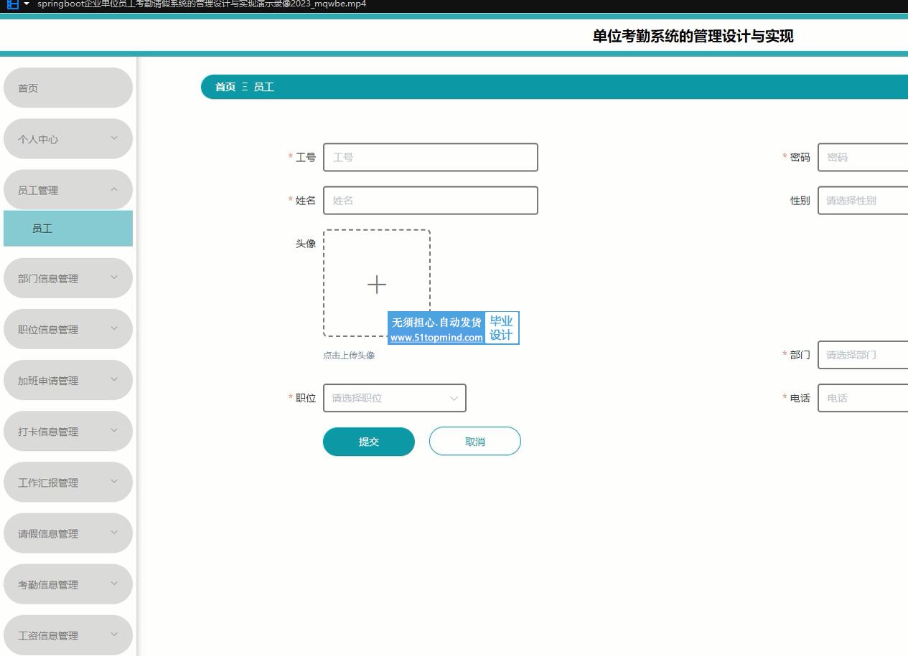Click the 取消 cancel button

(474, 442)
